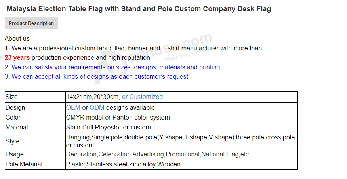Click the 'or Customized' size link
The width and height of the screenshot is (347, 179).
(142, 97)
